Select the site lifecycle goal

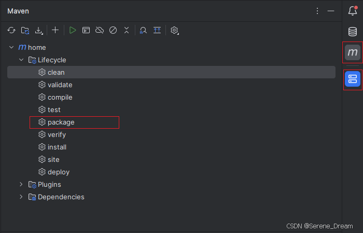pyautogui.click(x=171, y=160)
